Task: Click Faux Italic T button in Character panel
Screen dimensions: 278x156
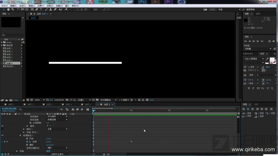Action: tap(253, 88)
